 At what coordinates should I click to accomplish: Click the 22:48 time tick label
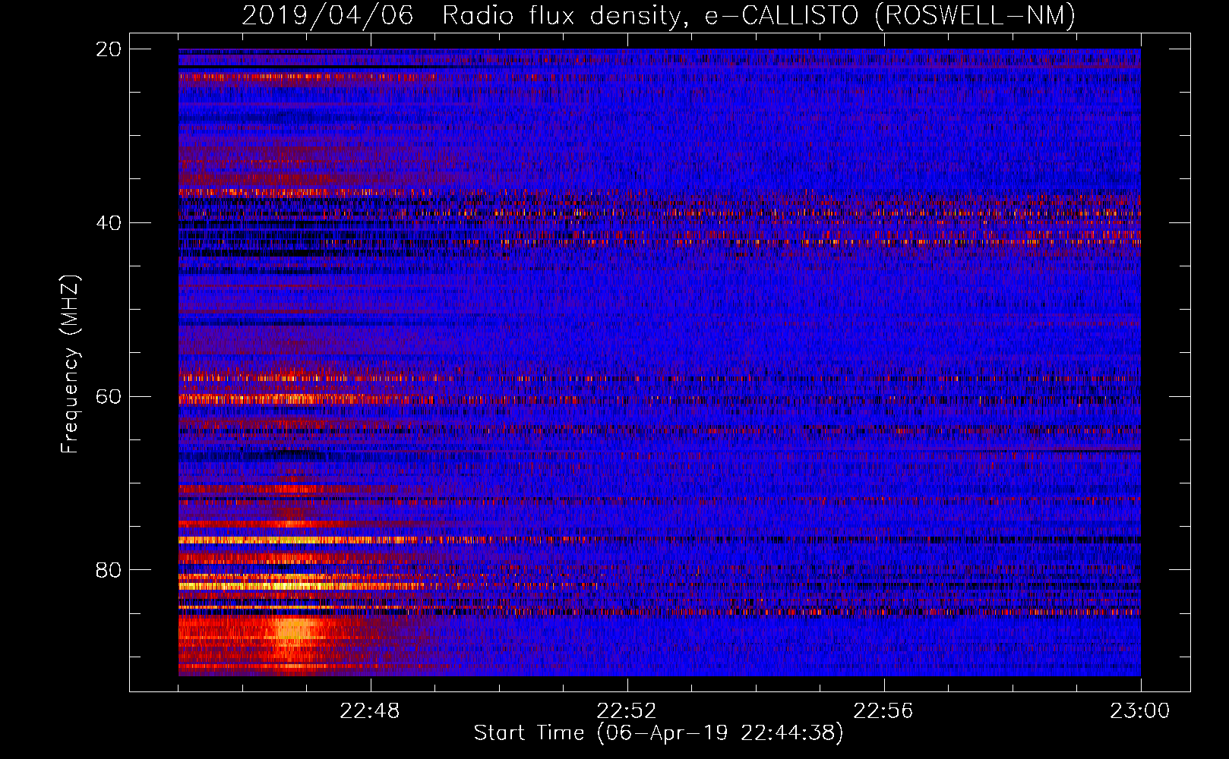click(x=370, y=711)
